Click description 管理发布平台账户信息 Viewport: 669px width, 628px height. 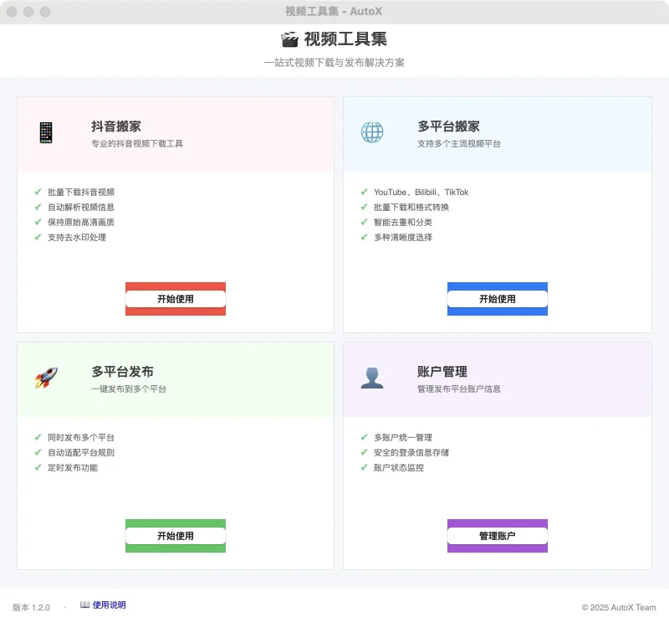coord(458,389)
